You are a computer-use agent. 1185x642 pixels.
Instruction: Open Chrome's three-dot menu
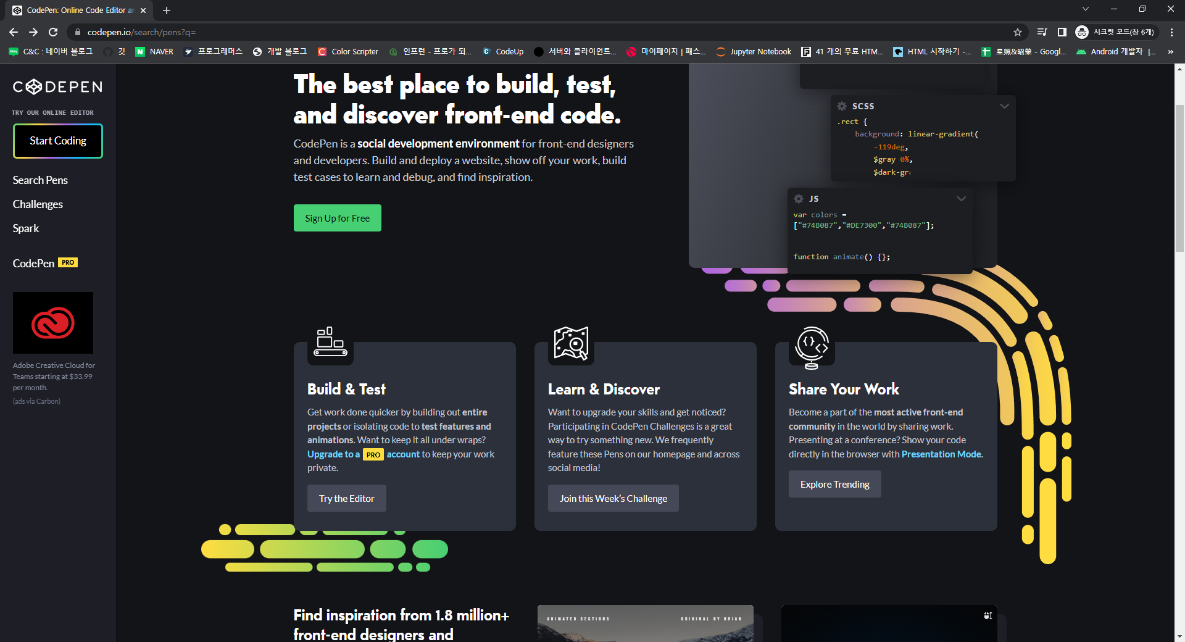pos(1171,32)
